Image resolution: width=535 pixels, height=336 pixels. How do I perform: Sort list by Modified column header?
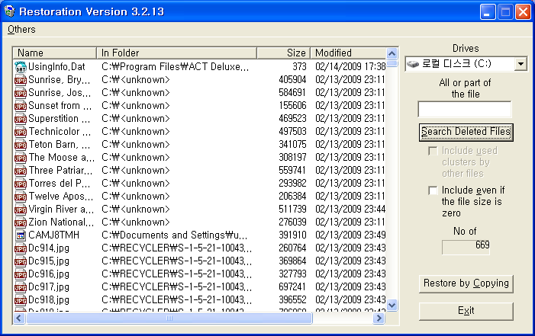(348, 53)
